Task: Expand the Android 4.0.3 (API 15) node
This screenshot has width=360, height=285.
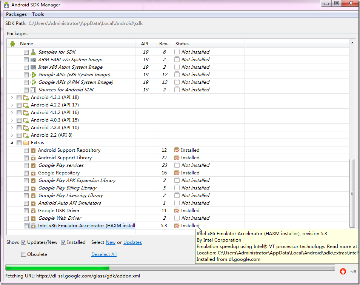Action: 12,120
